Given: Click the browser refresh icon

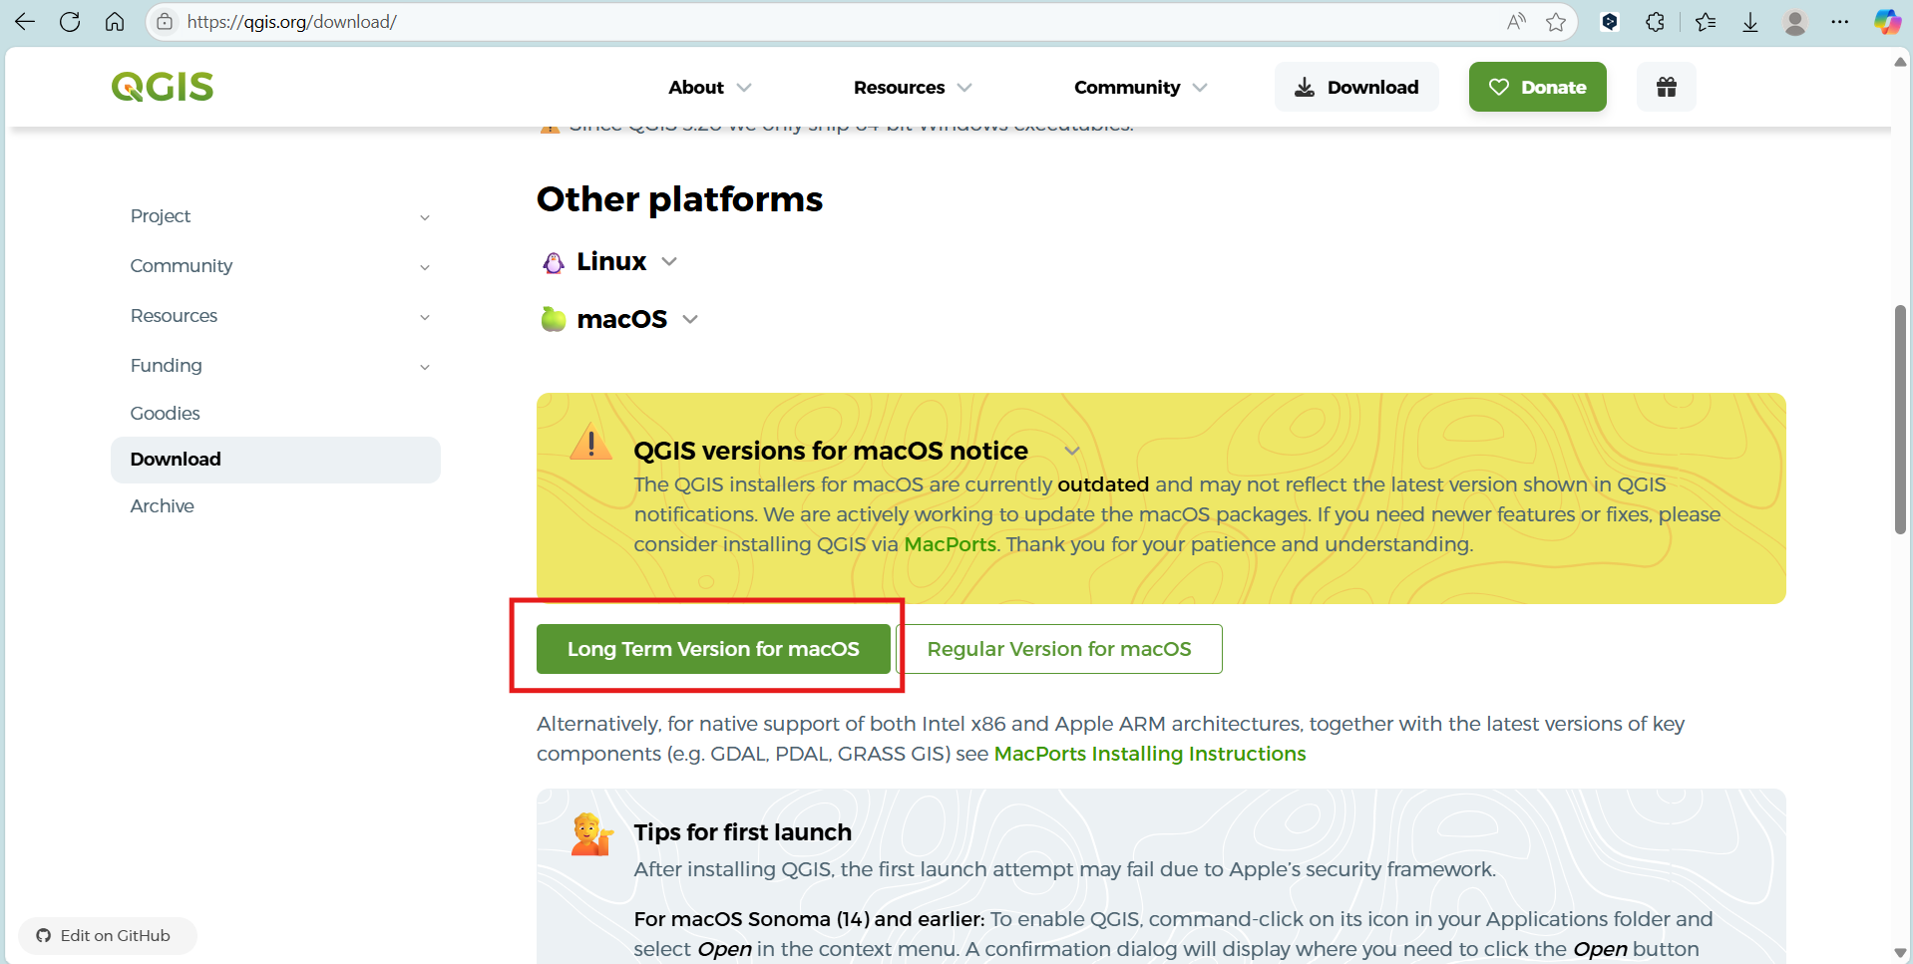Looking at the screenshot, I should pyautogui.click(x=70, y=22).
